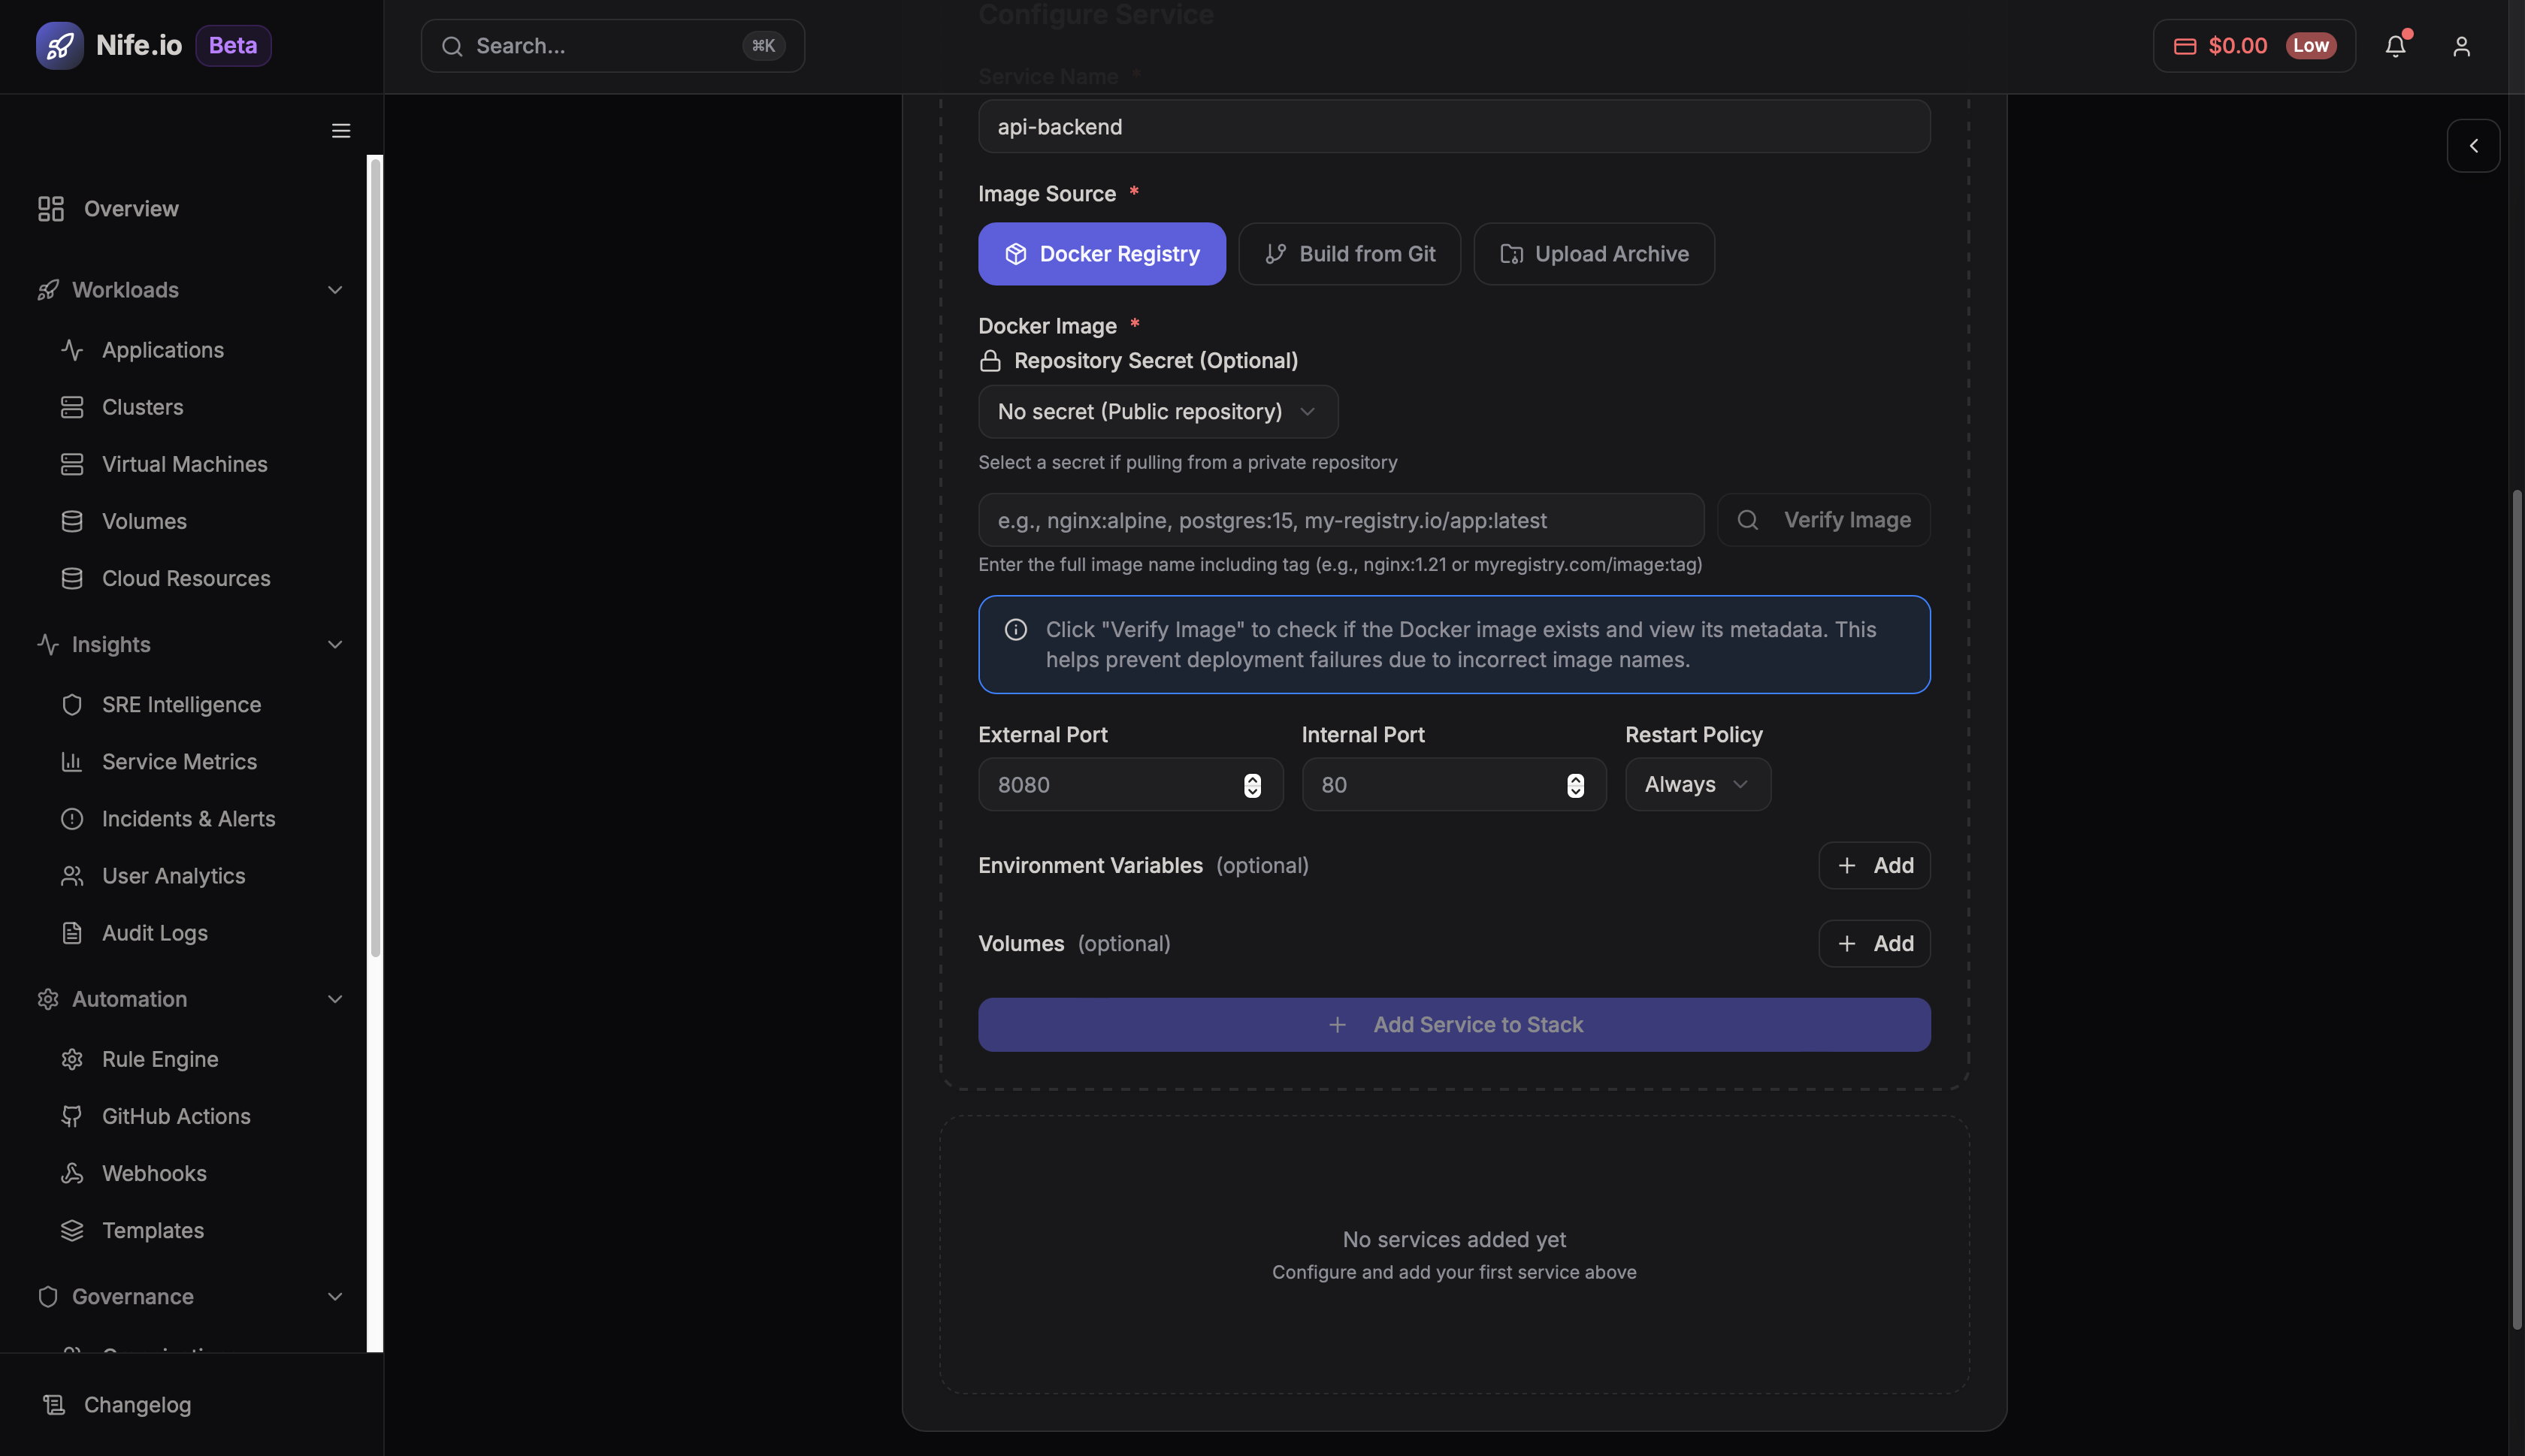Screen dimensions: 2525x1456
Task: Click the Docker image name input field
Action: (1340, 519)
